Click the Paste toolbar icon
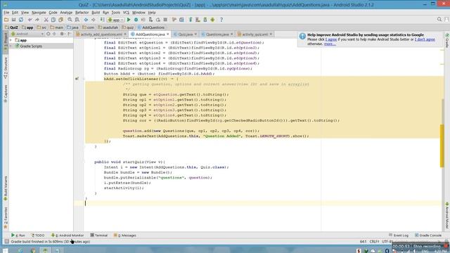Viewport: 450px width, 253px height. (61, 20)
